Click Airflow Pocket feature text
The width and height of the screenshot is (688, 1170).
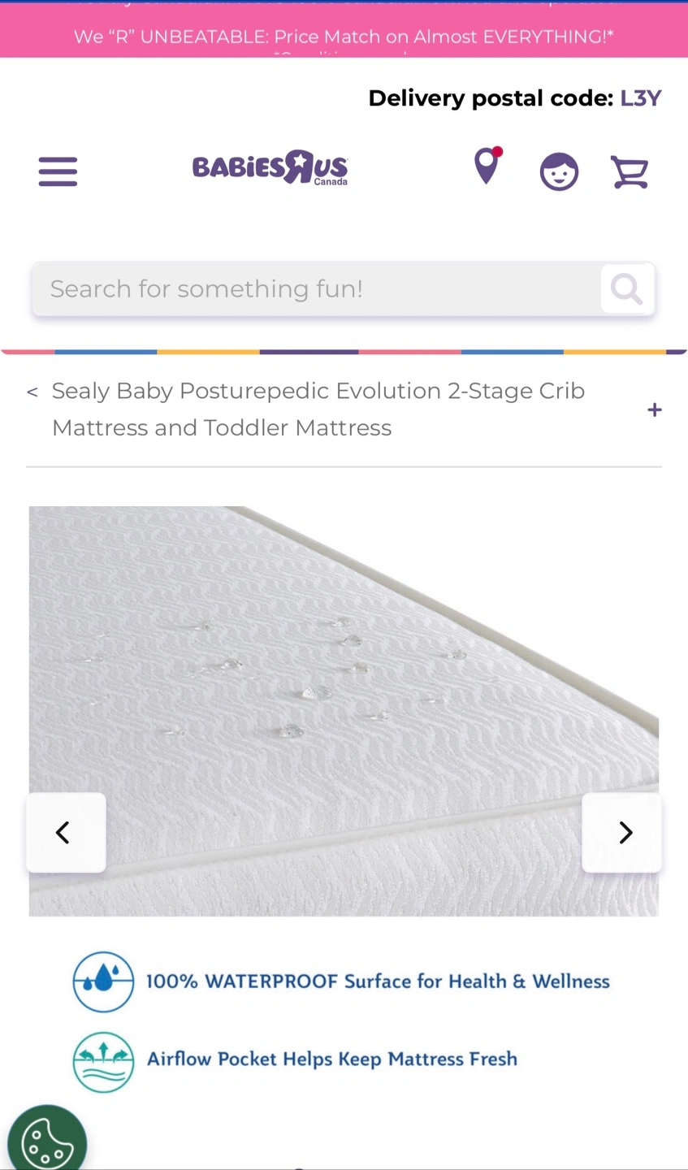(332, 1059)
